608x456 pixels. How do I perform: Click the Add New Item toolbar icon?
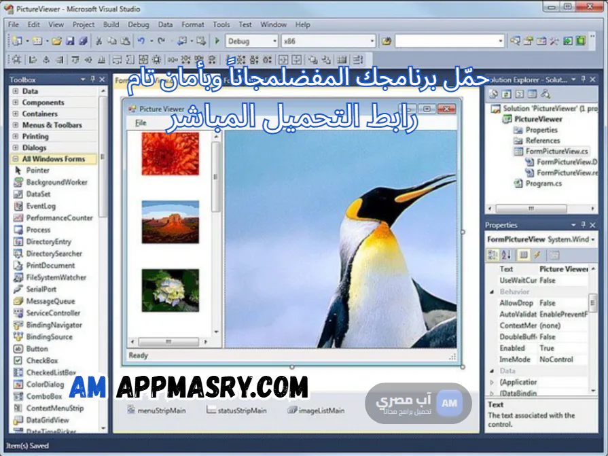37,41
